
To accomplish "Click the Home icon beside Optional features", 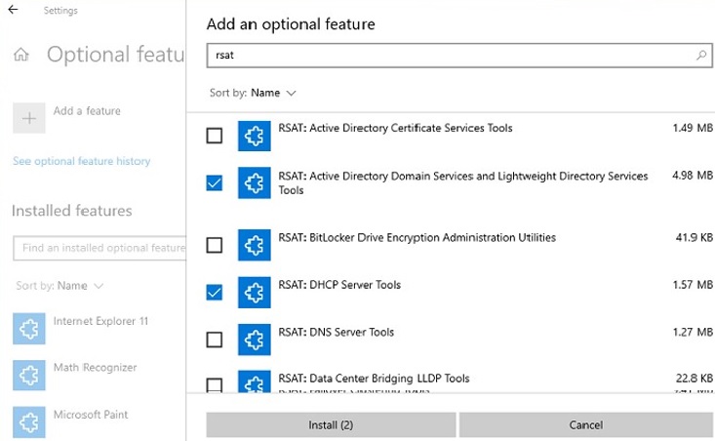I will click(x=20, y=56).
